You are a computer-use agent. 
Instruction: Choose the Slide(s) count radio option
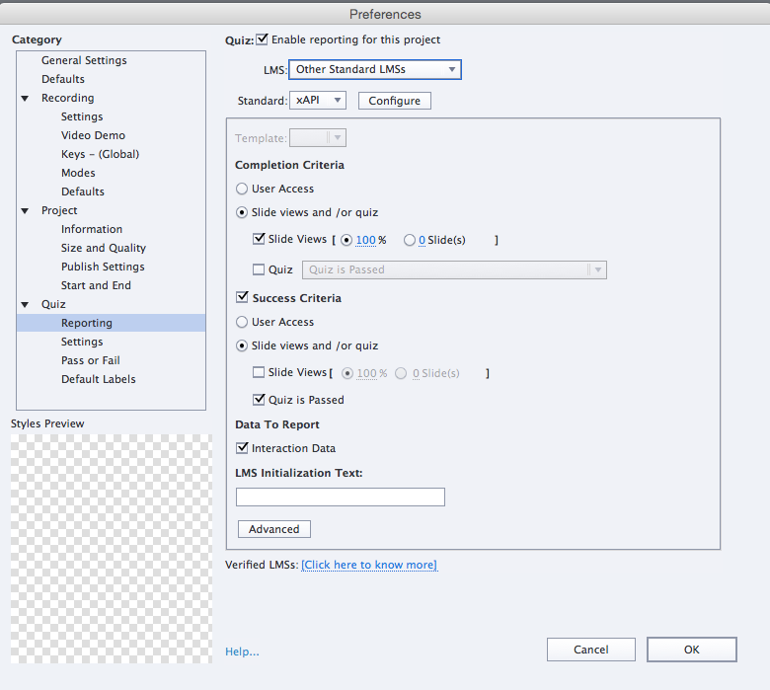[410, 240]
